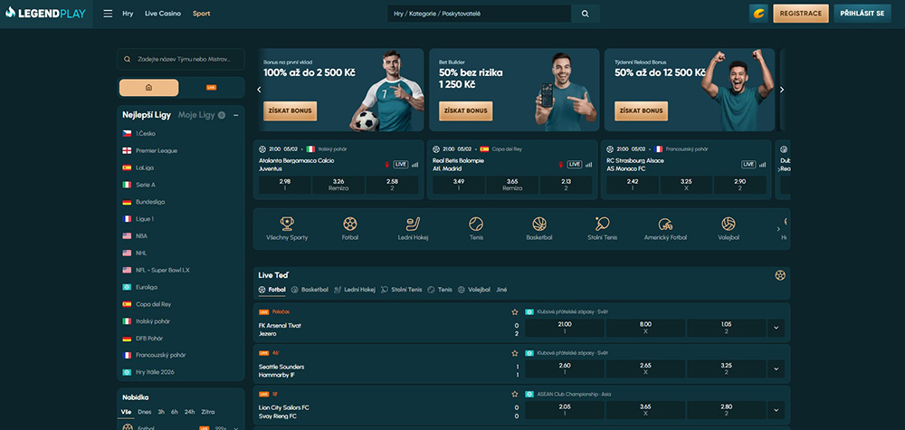This screenshot has height=430, width=905.
Task: Open stats bars for Strasbourg vs Monaco
Action: point(762,165)
